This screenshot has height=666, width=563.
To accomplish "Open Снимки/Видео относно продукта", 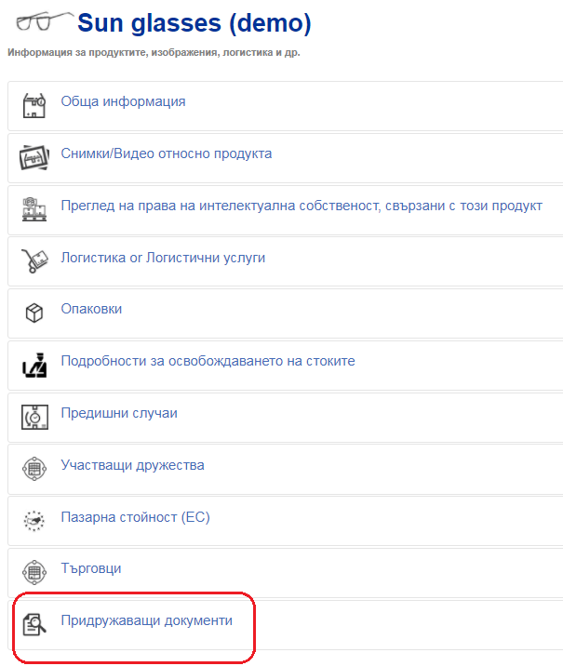I will pyautogui.click(x=167, y=153).
